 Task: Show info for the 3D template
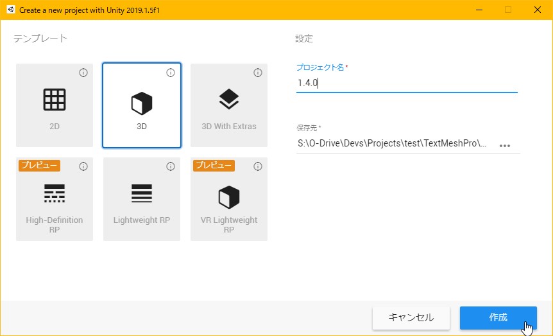(x=171, y=73)
